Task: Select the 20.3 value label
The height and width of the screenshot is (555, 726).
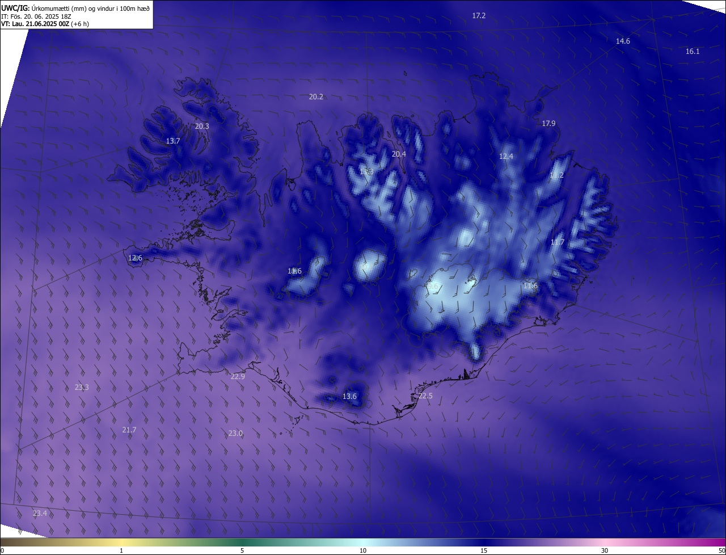Action: tap(202, 126)
